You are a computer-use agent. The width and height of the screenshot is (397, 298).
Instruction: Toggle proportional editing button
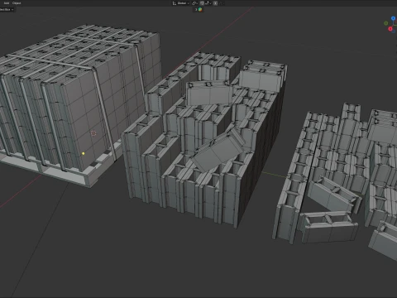point(215,3)
